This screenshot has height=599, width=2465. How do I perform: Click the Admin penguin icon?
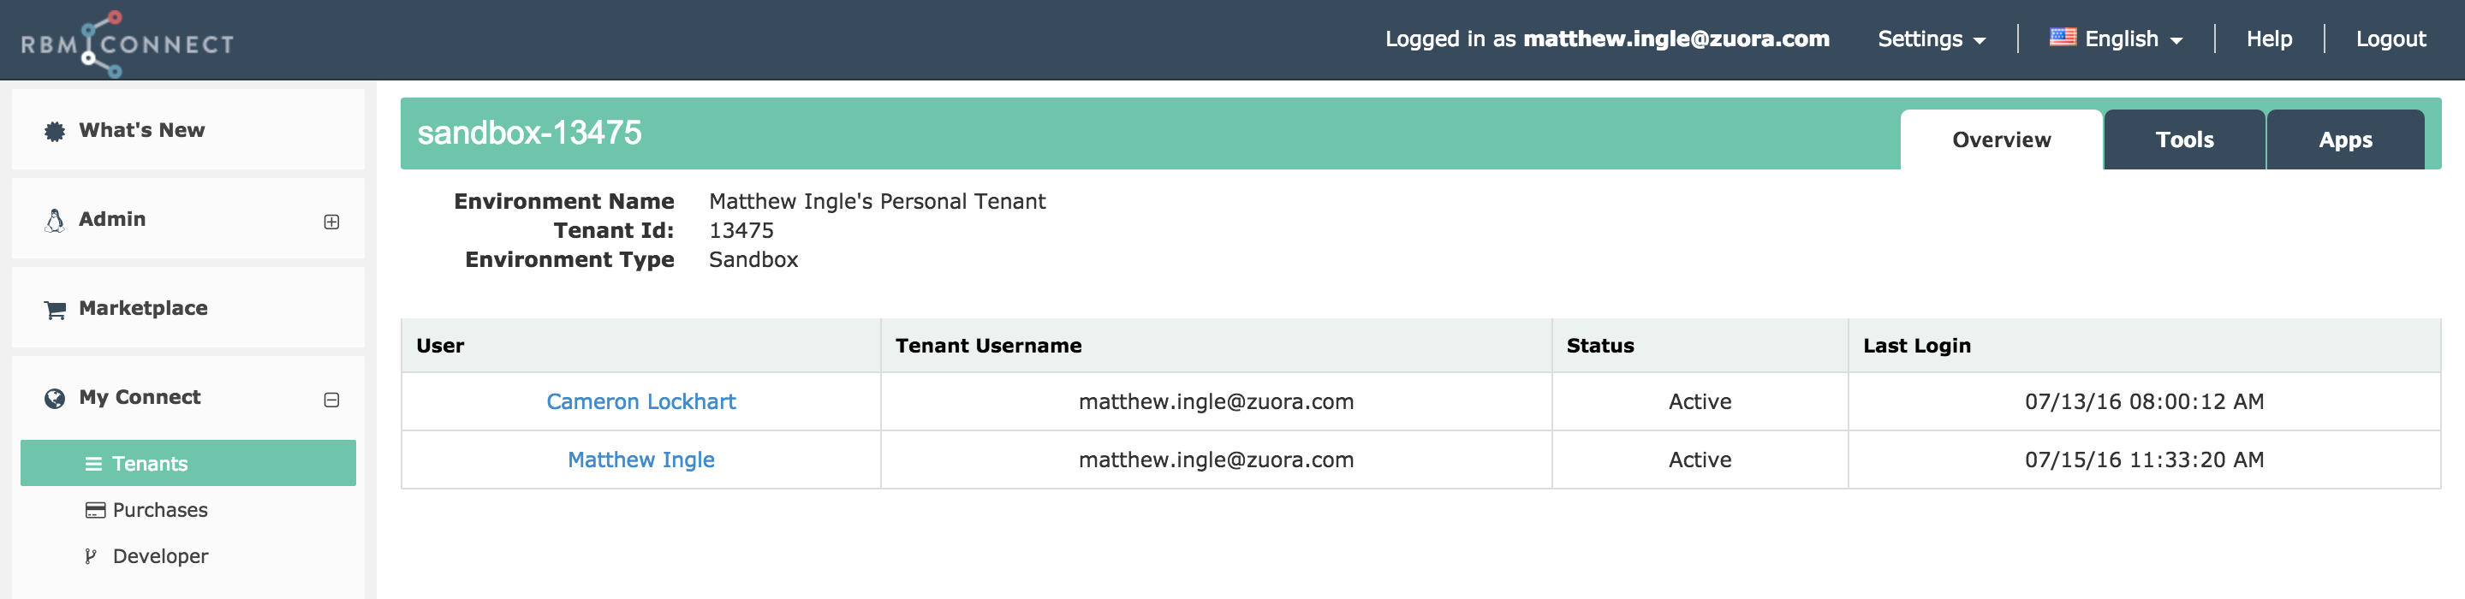tap(55, 220)
